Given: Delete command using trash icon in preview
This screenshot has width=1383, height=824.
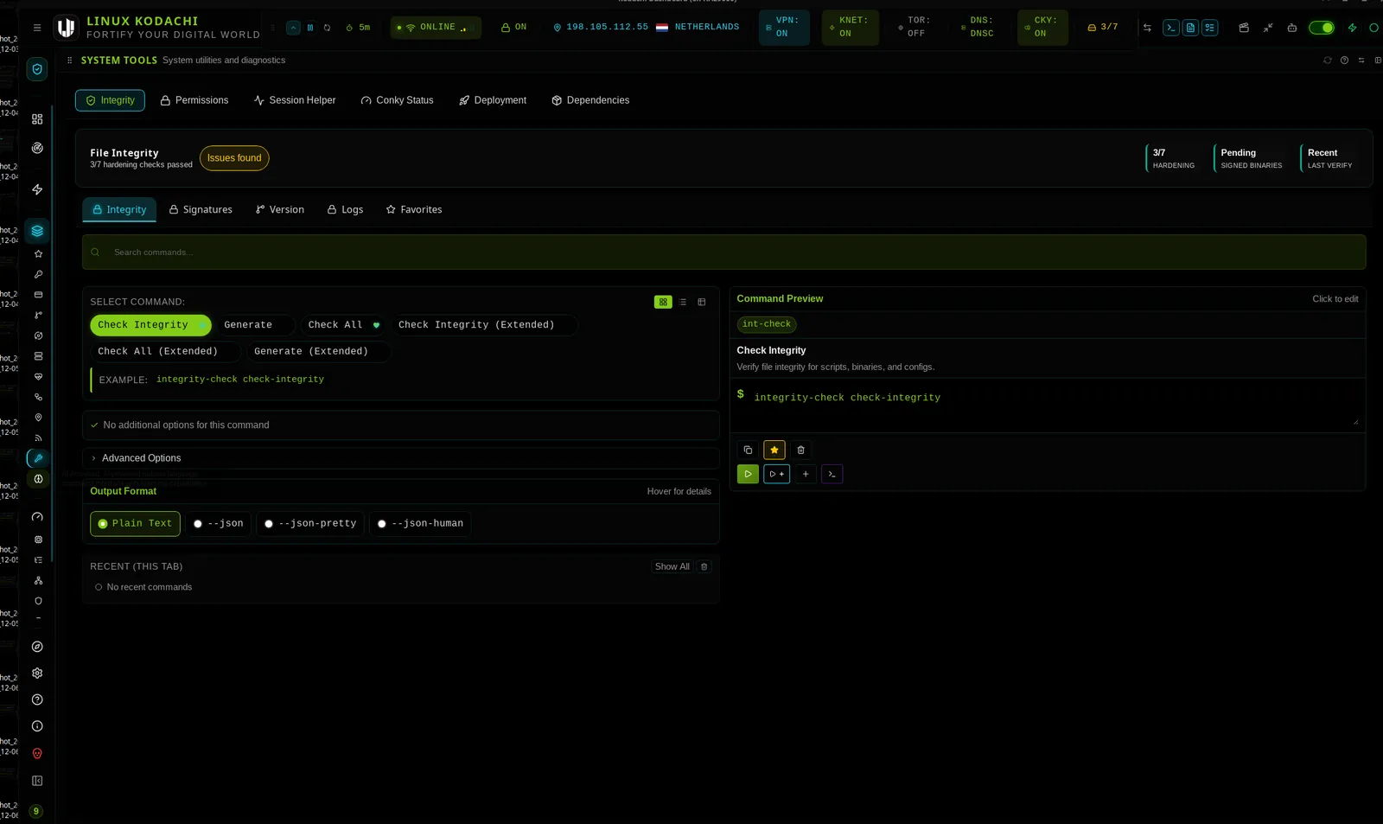Looking at the screenshot, I should click(x=800, y=450).
